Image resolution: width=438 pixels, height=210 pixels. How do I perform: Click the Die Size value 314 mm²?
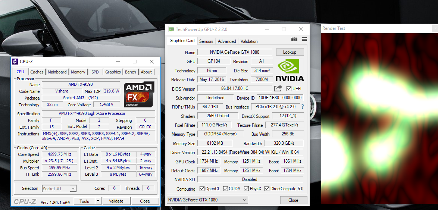[262, 70]
